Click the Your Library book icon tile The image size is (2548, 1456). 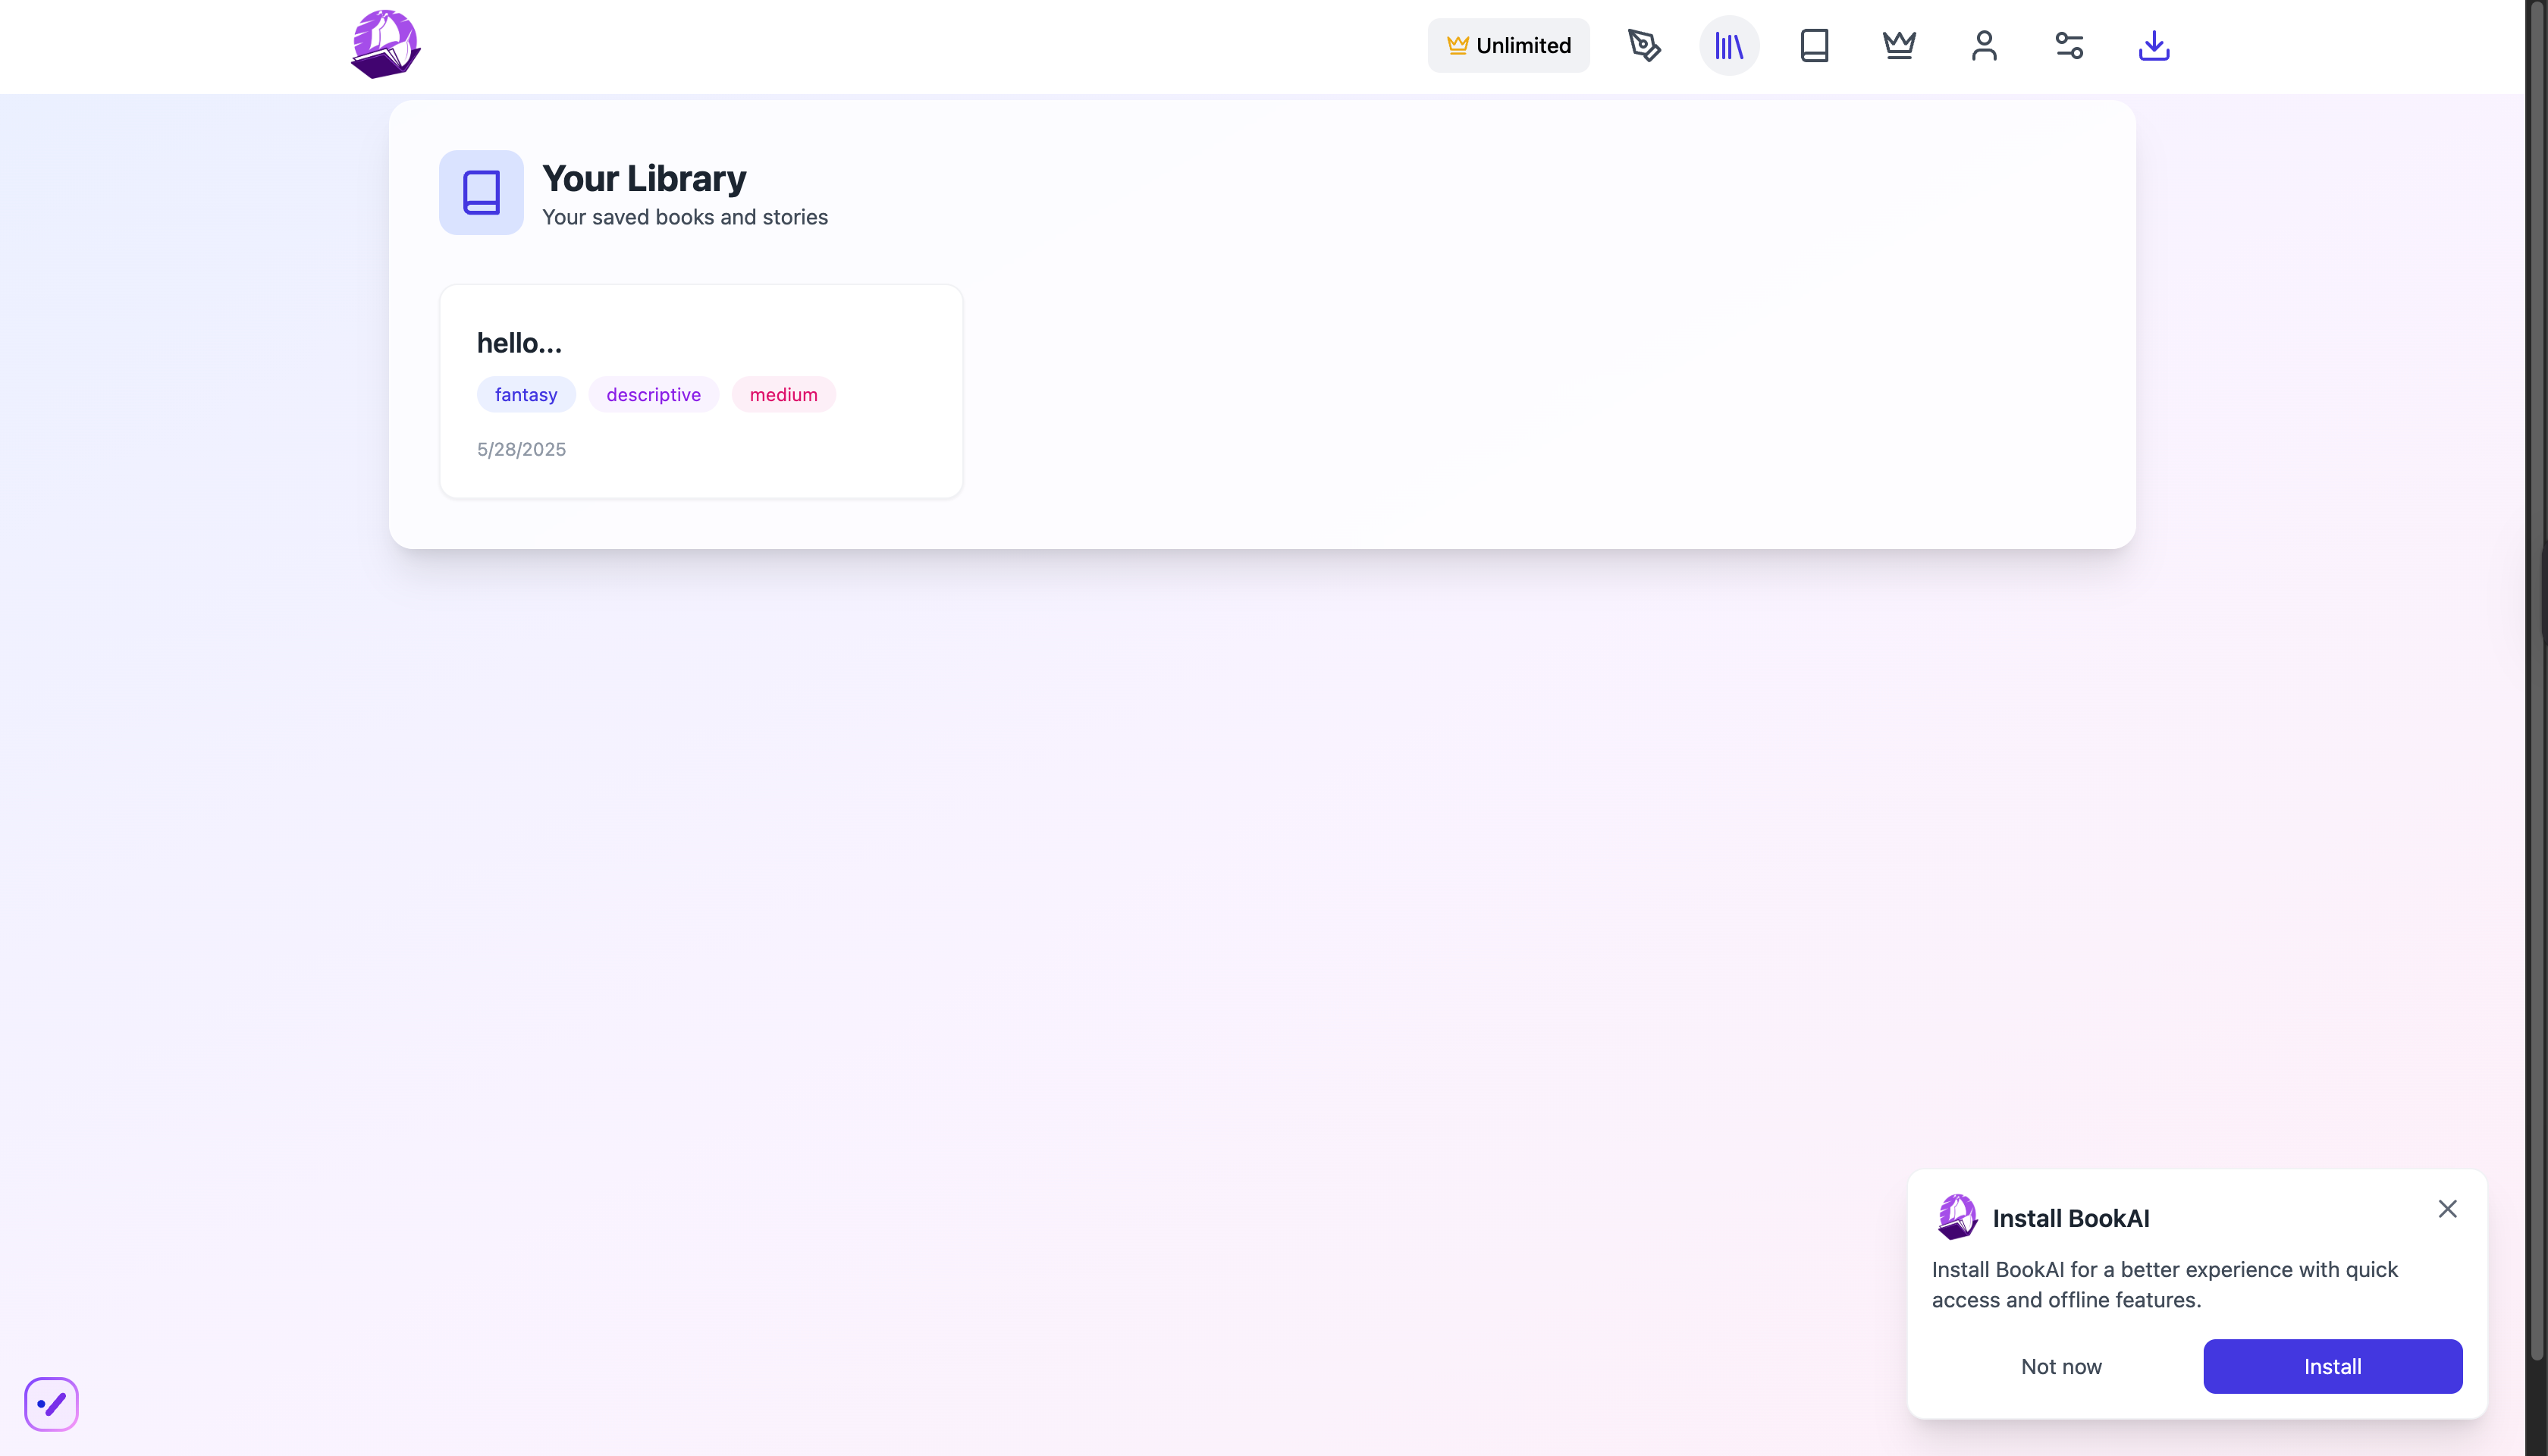click(481, 192)
